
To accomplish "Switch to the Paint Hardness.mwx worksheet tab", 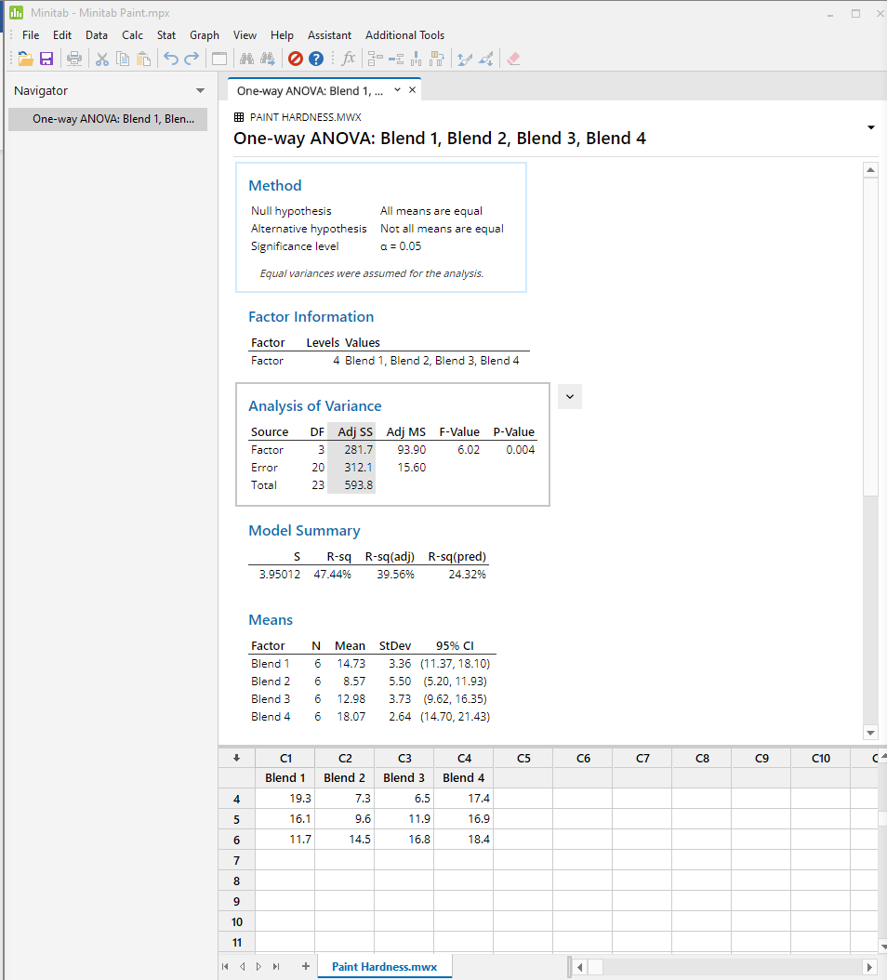I will [384, 966].
